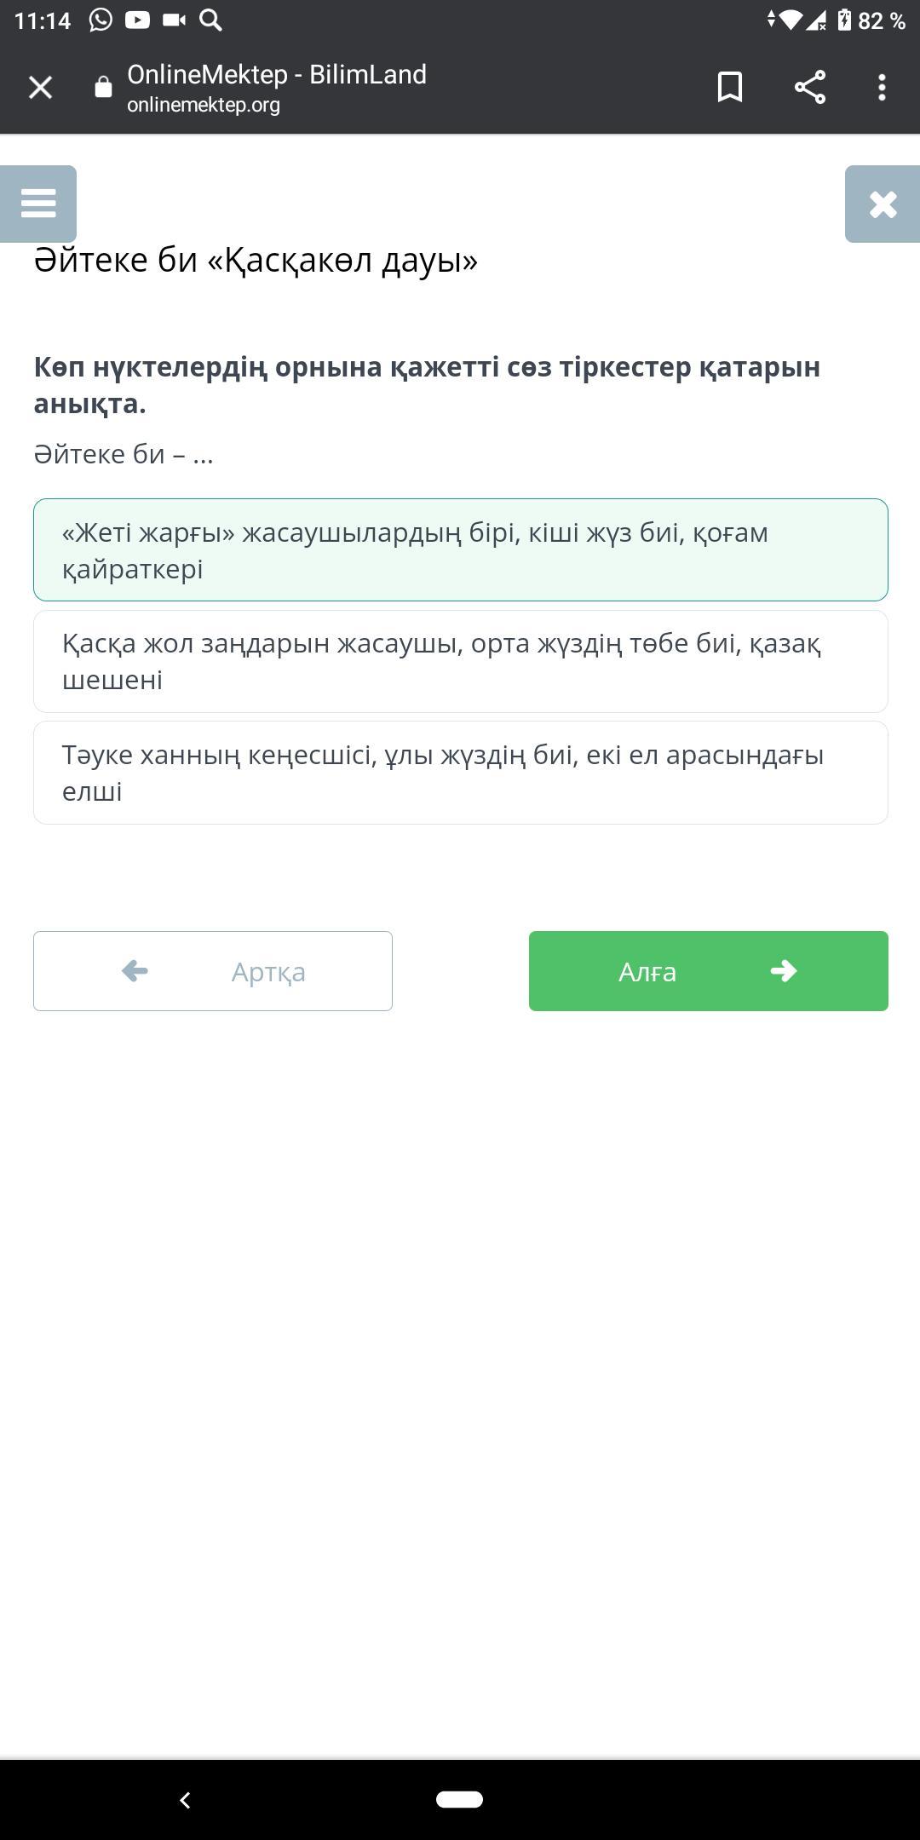Screen dimensions: 920x1840
Task: Tap the lock site security icon
Action: pyautogui.click(x=103, y=87)
